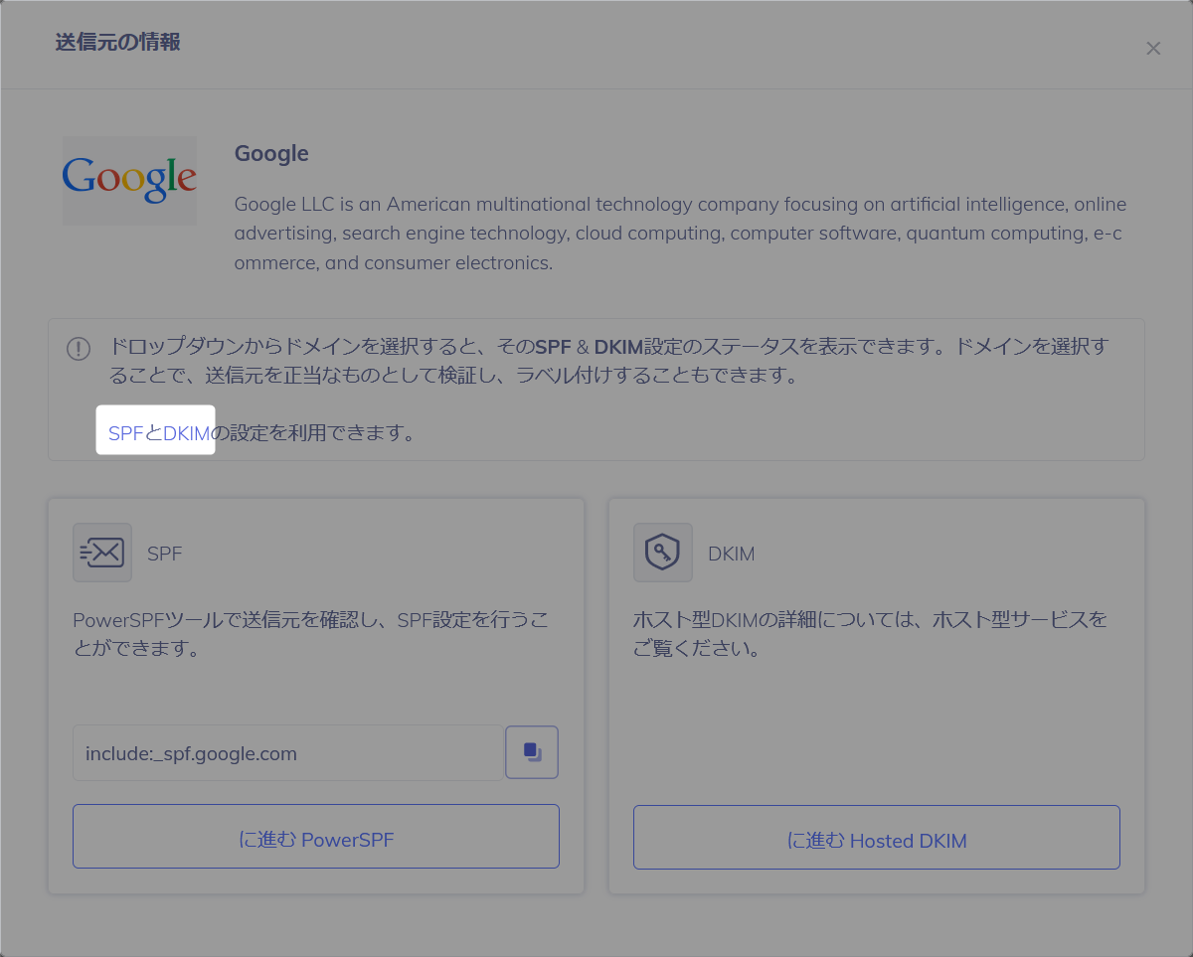Click the SPF card heading
This screenshot has width=1193, height=957.
tap(165, 554)
